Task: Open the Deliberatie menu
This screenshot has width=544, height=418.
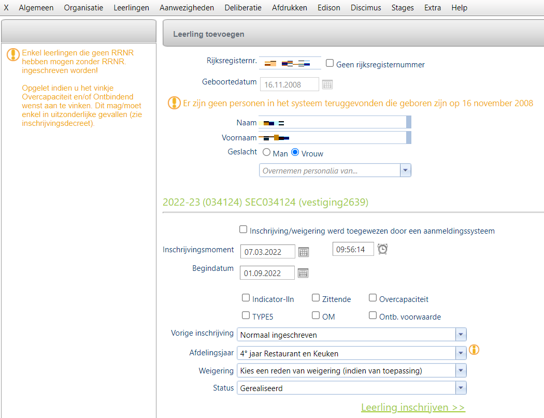Action: [x=243, y=8]
